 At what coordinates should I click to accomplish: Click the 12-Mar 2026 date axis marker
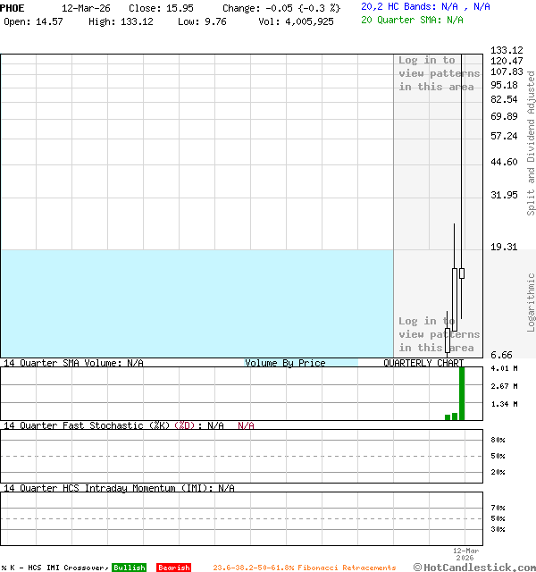(465, 554)
